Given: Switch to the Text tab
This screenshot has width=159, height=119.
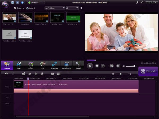Looking at the screenshot, I should (x=19, y=65).
